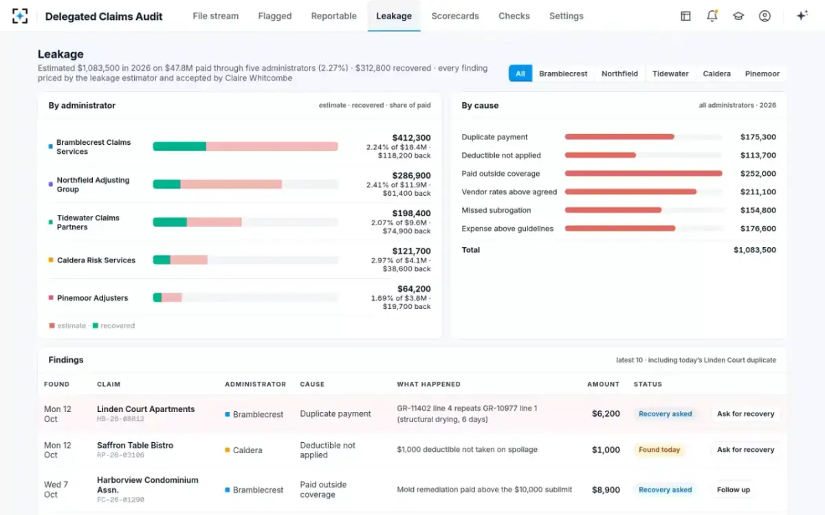This screenshot has width=825, height=515.
Task: Click the FOUND column header
Action: 56,385
